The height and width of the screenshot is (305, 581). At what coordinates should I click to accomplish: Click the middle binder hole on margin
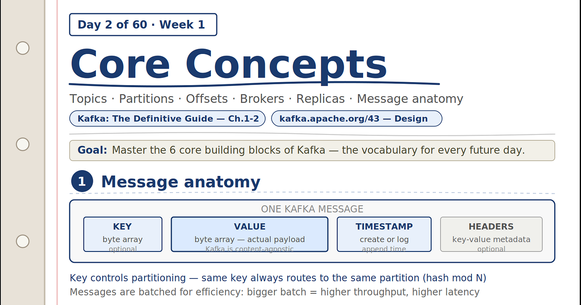[x=22, y=144]
